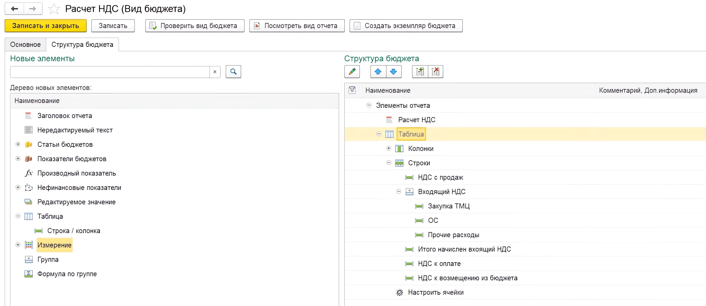The image size is (706, 306).
Task: Click the filter icon in Наименование header
Action: pos(352,90)
